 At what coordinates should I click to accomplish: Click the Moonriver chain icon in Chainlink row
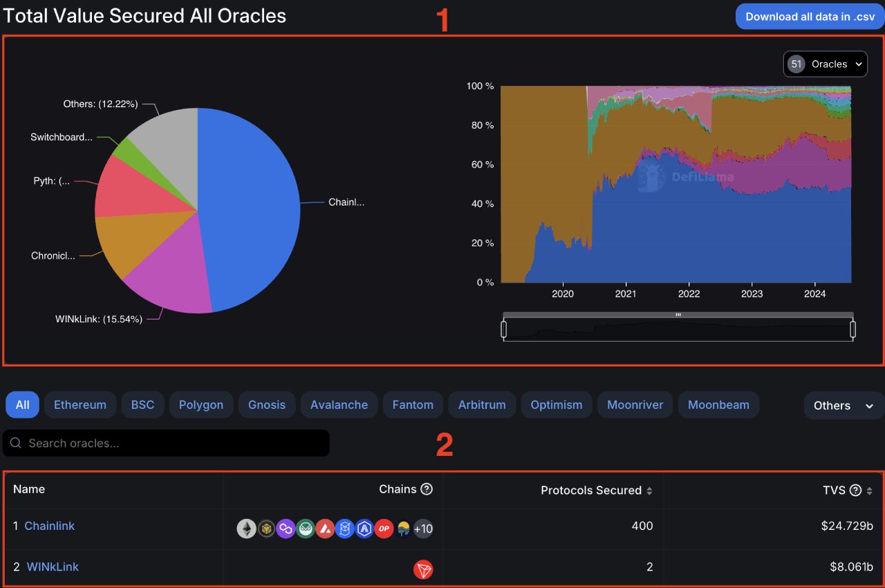tap(403, 529)
